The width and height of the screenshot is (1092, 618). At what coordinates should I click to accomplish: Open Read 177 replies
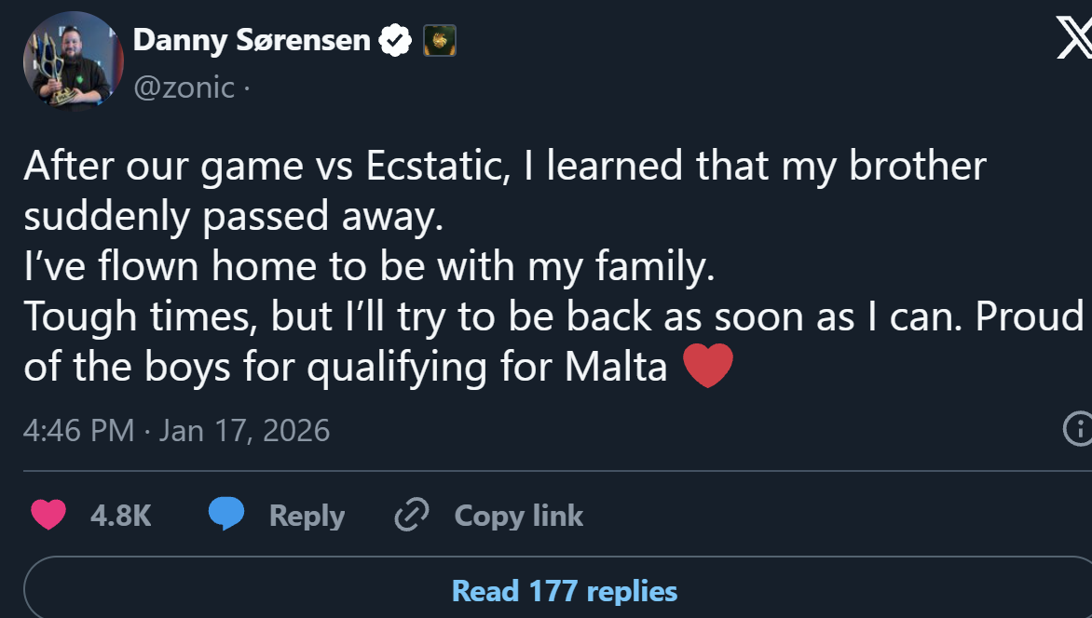tap(564, 590)
